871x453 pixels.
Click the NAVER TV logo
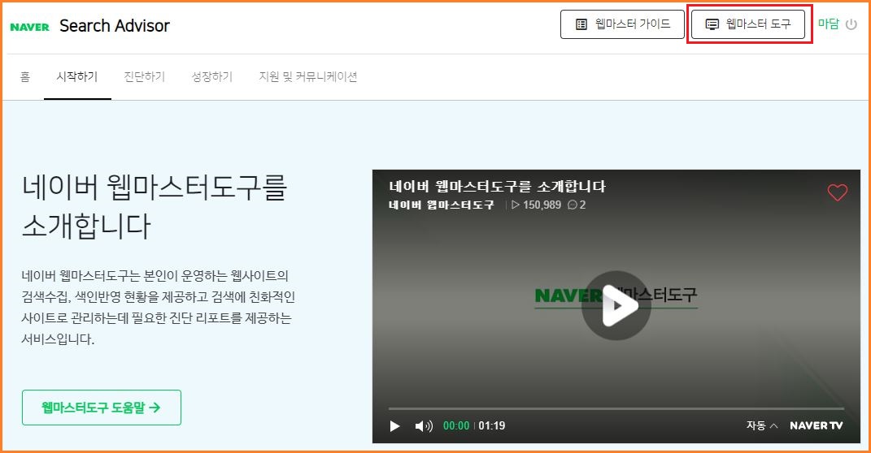pyautogui.click(x=816, y=425)
